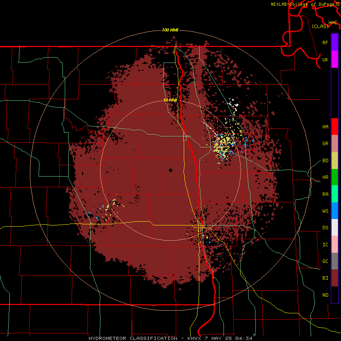Click the RA legend label
341x341 pixels.
tap(325, 194)
